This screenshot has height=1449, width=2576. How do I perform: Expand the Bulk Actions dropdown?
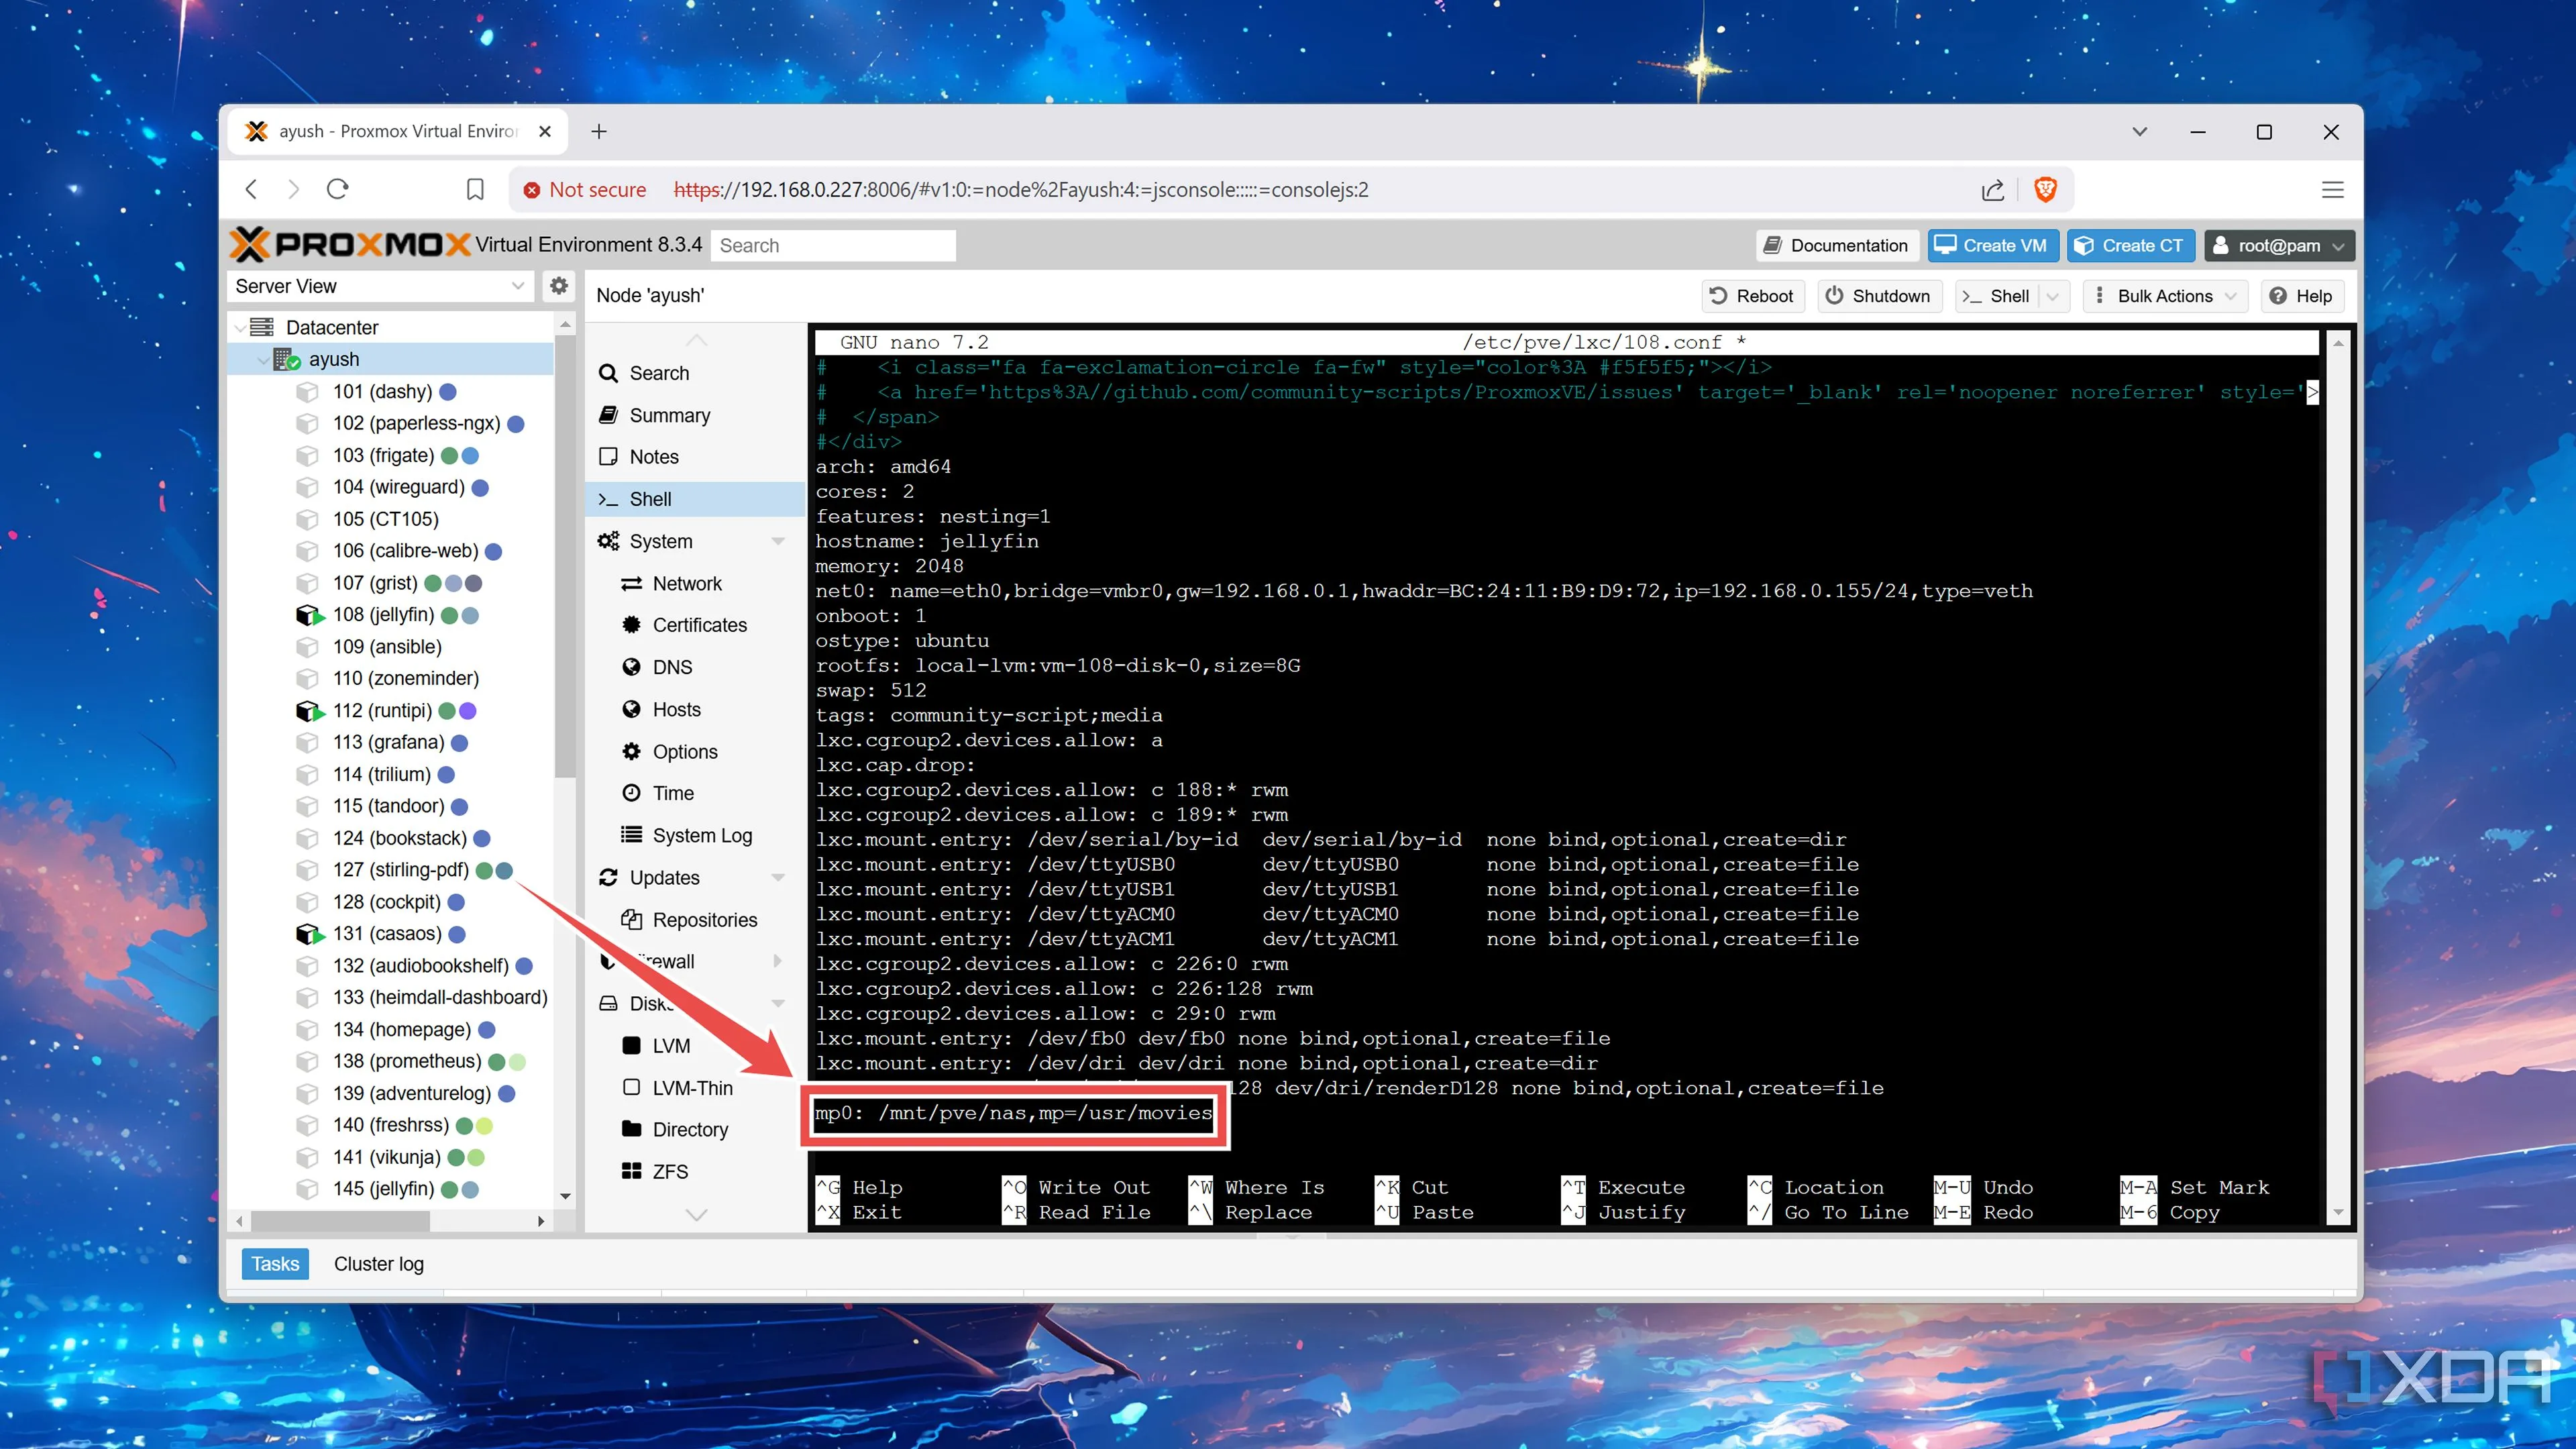[x=2163, y=295]
